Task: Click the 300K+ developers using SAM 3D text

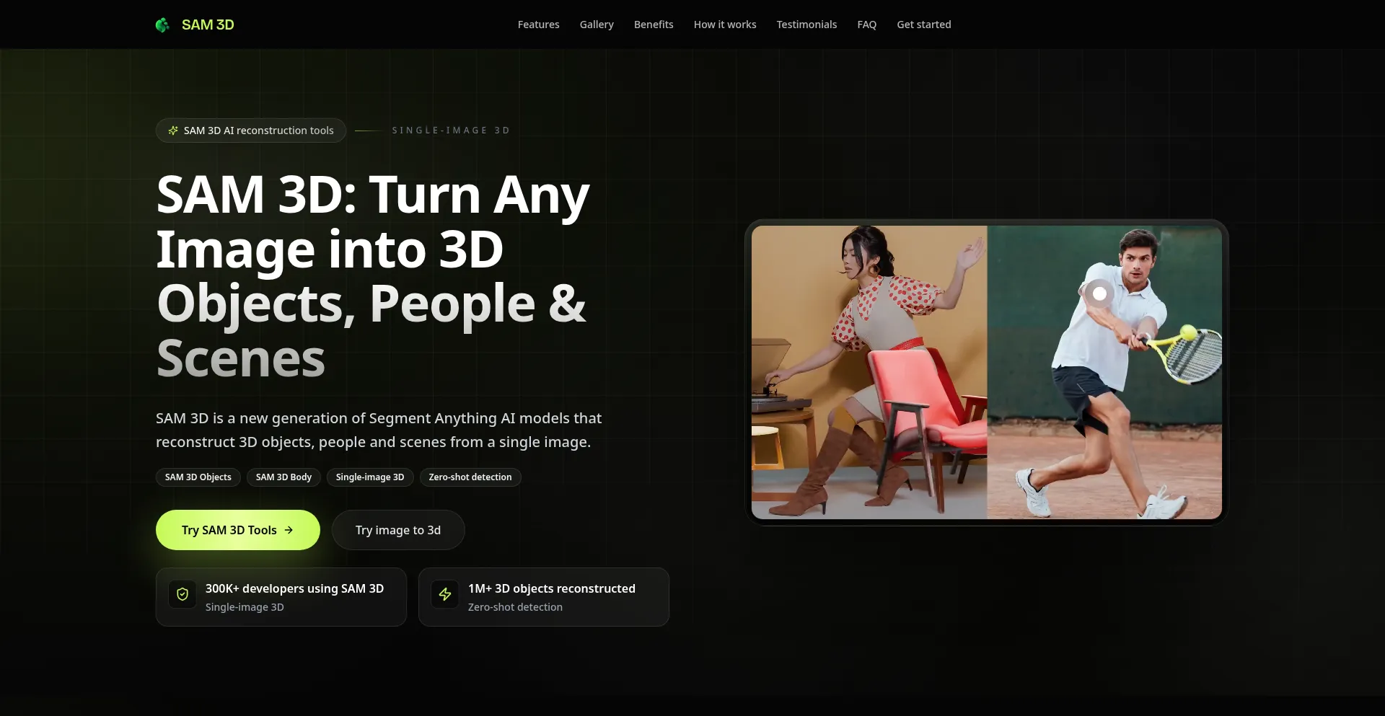Action: tap(294, 588)
